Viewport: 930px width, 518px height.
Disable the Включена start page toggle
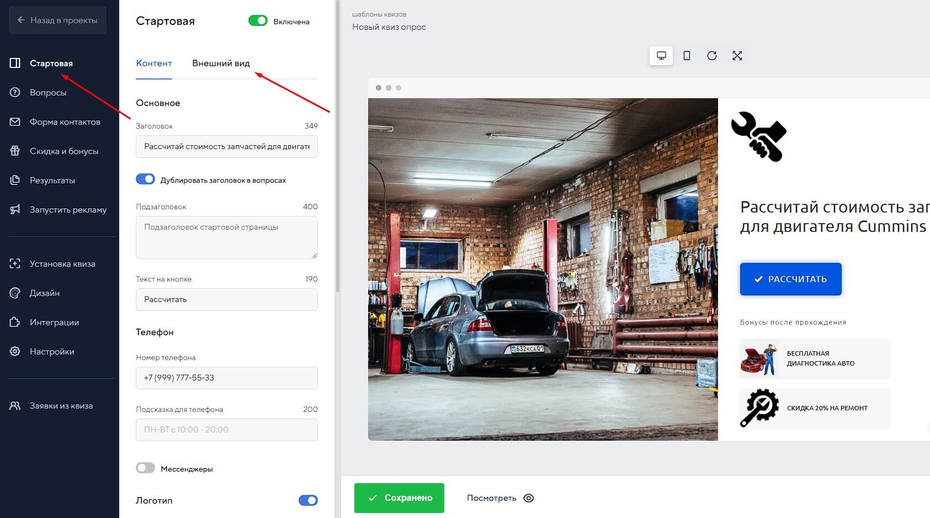(x=258, y=21)
